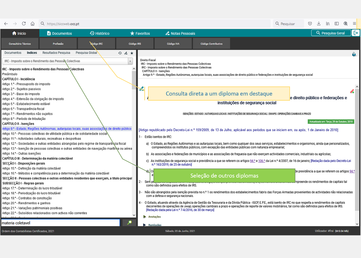Screen dimensions: 361x258
Task: Click the Pesquisa Geral button
Action: pyautogui.click(x=331, y=33)
